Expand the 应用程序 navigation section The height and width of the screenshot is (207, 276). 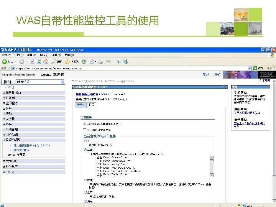4,103
